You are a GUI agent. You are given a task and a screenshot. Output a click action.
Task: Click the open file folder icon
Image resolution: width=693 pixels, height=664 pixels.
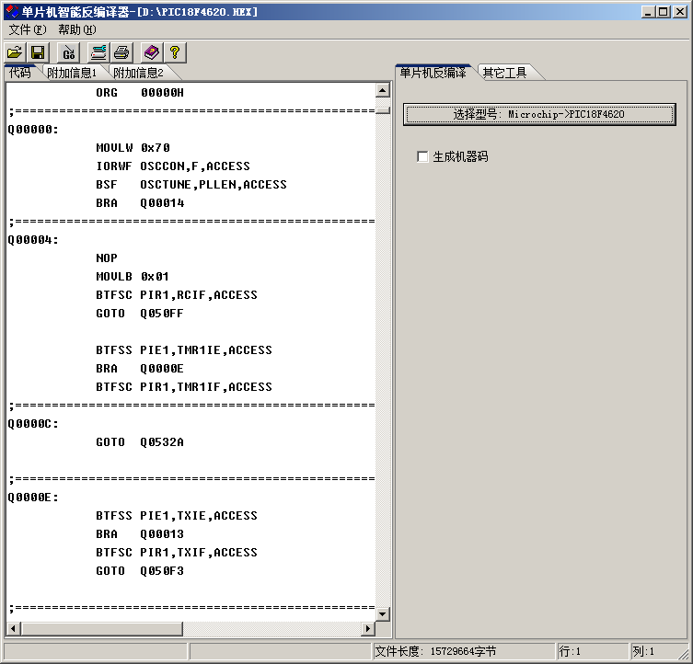(x=15, y=52)
